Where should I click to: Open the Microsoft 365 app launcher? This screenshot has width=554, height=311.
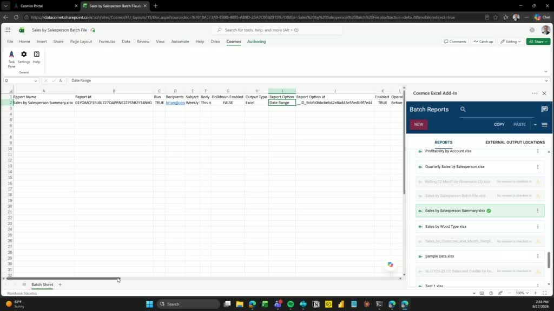[8, 30]
